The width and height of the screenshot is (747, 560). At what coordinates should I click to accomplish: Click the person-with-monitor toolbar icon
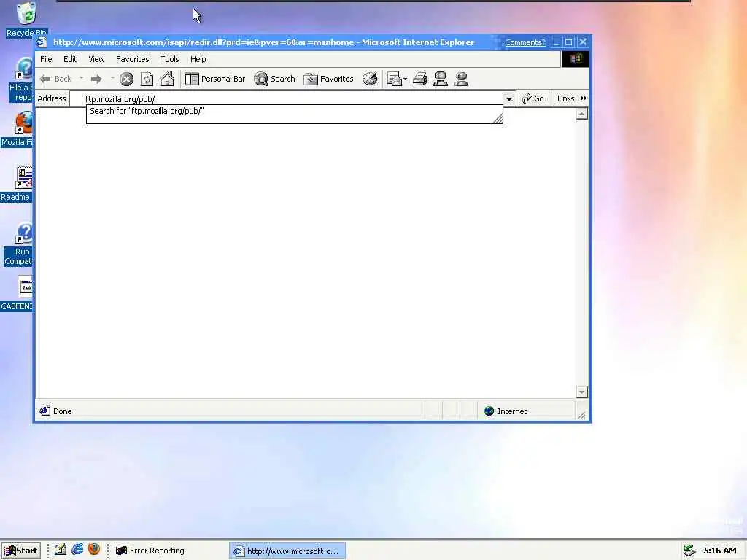440,79
